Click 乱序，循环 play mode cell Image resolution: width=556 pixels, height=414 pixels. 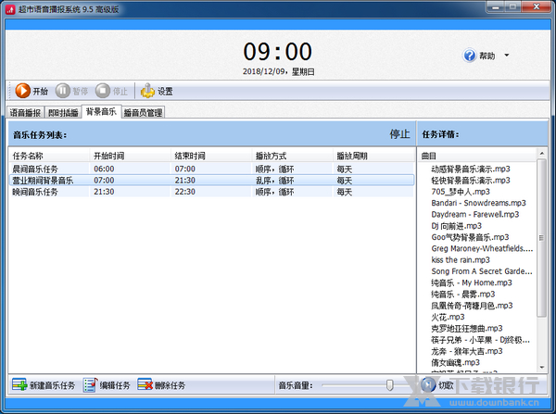tap(275, 180)
